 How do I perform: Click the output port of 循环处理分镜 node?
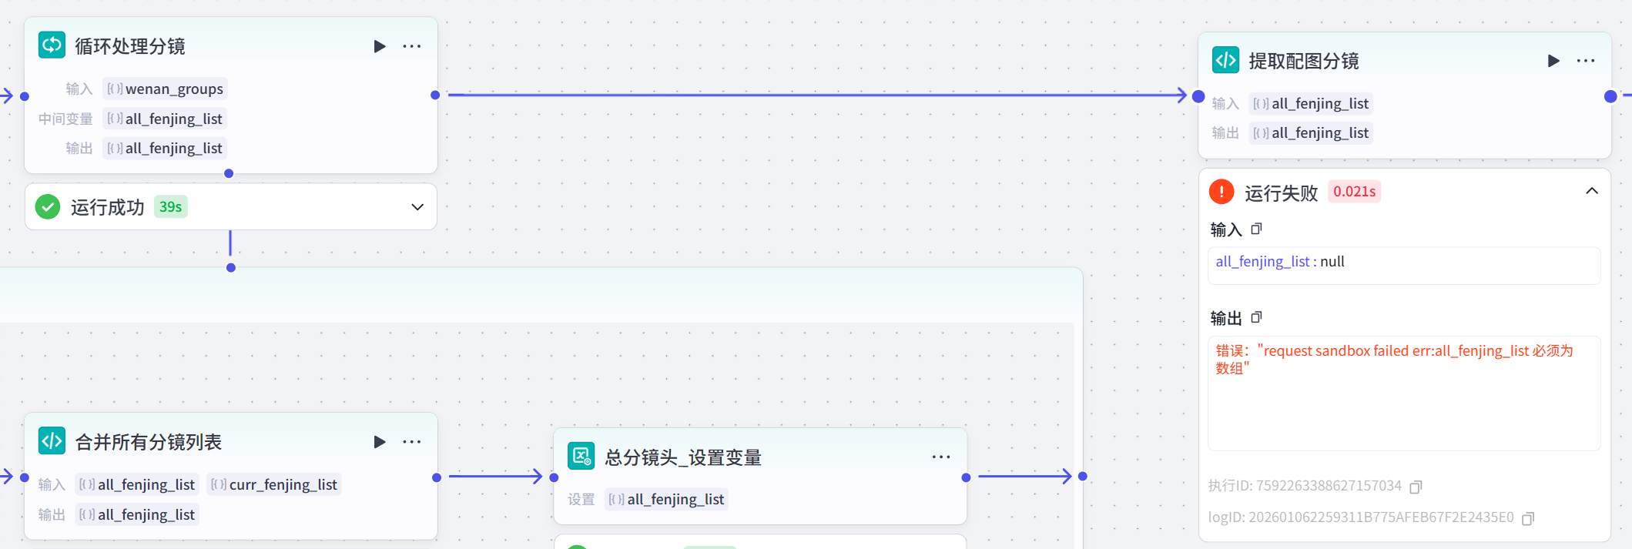point(435,95)
